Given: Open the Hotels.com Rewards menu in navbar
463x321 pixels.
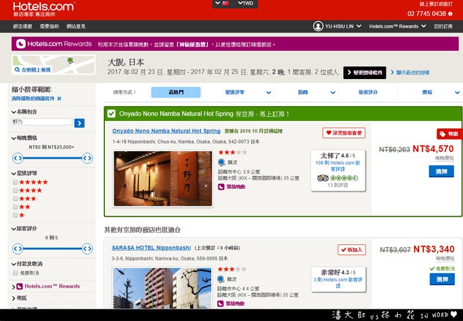Looking at the screenshot, I should pyautogui.click(x=398, y=27).
